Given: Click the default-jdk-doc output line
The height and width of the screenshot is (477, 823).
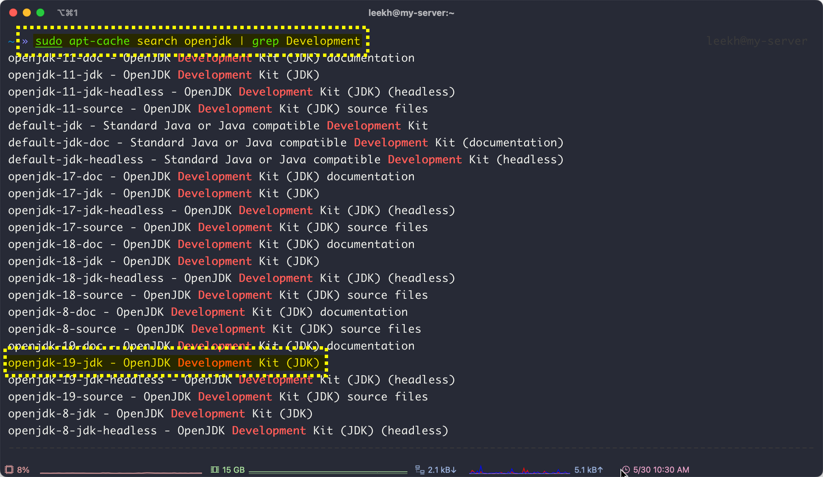Looking at the screenshot, I should [x=286, y=143].
